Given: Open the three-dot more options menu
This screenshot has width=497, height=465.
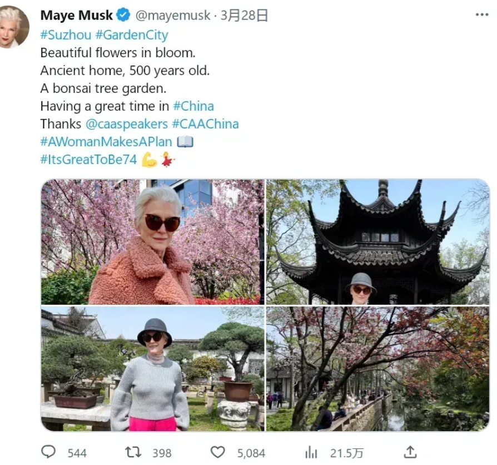Looking at the screenshot, I should tap(482, 14).
